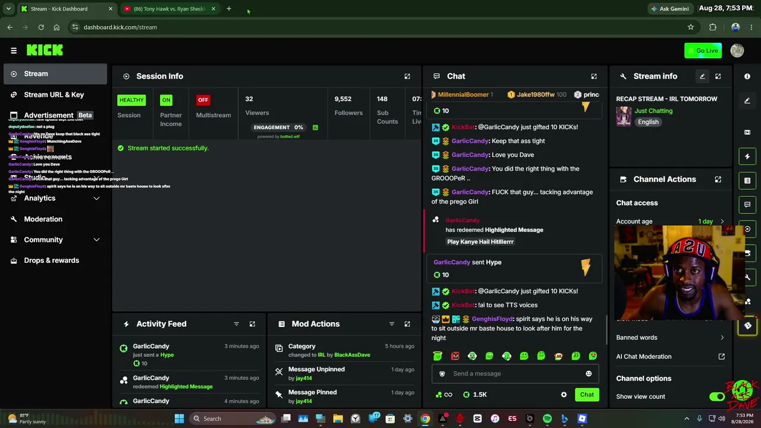The width and height of the screenshot is (761, 428).
Task: Expand the Activity Feed panel
Action: click(x=252, y=324)
